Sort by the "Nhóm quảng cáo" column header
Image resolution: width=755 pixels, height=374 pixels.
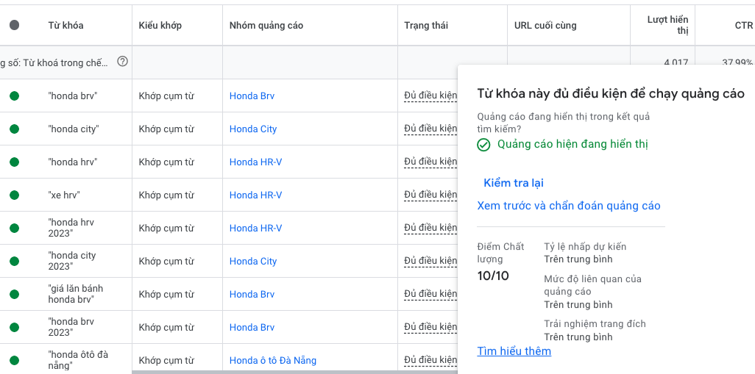click(x=266, y=25)
